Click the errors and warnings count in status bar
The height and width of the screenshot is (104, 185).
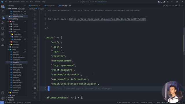pos(20,103)
